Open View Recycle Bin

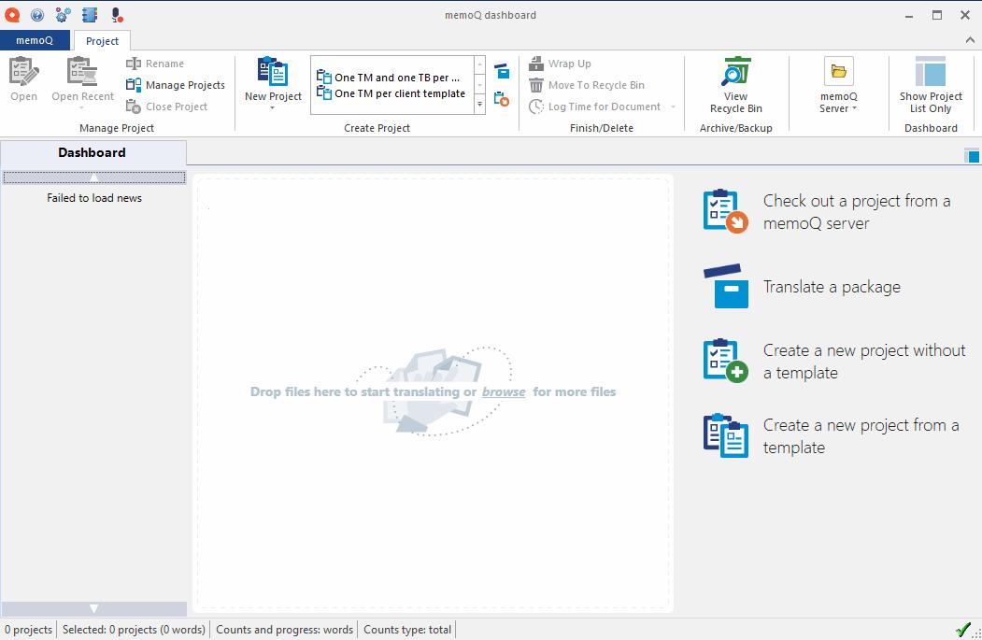(x=736, y=86)
